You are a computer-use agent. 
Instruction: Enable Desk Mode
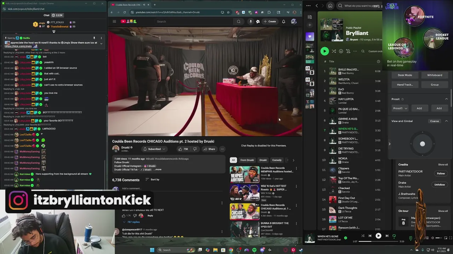tap(405, 75)
